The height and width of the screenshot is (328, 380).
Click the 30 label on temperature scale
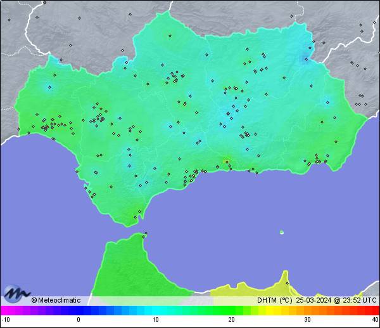307,320
